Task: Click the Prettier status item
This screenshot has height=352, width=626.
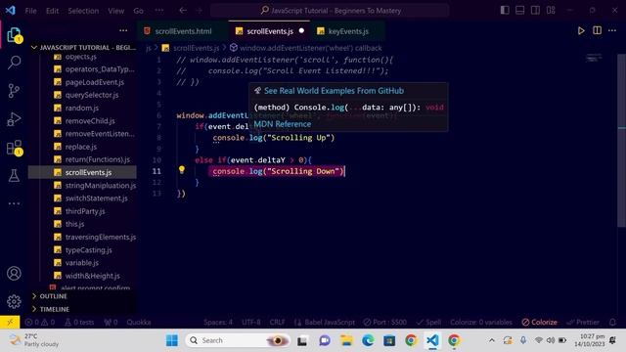Action: (583, 322)
